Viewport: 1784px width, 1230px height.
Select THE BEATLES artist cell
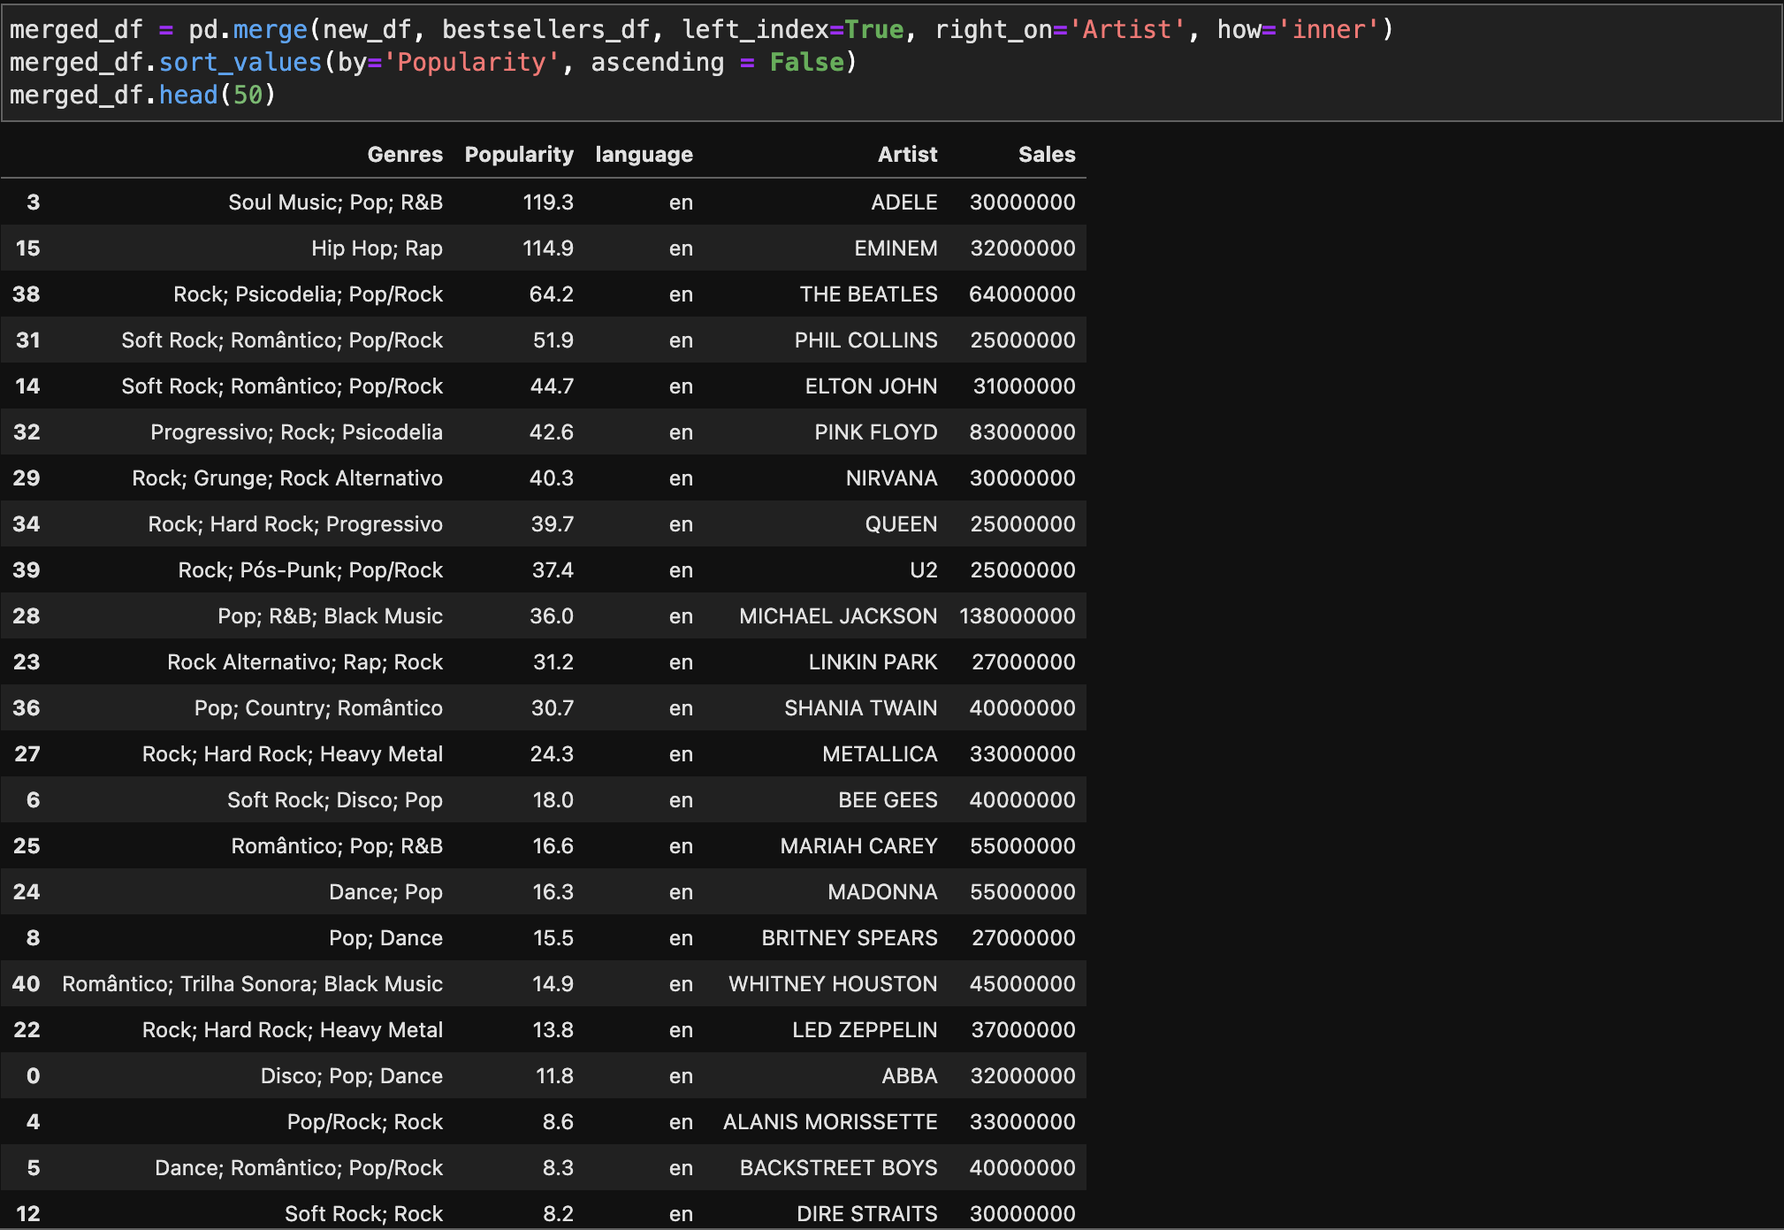point(869,294)
